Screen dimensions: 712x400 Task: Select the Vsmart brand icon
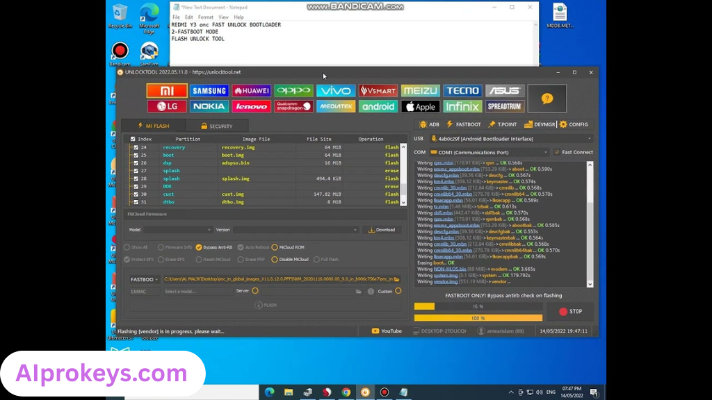click(x=378, y=91)
